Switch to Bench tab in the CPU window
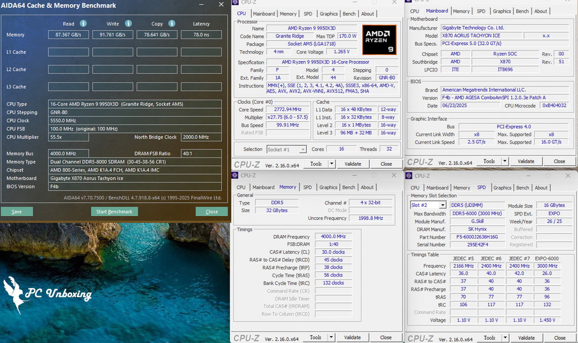This screenshot has width=578, height=343. [349, 14]
